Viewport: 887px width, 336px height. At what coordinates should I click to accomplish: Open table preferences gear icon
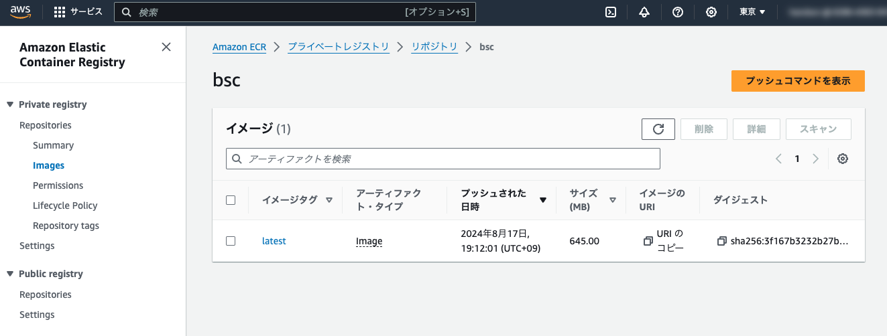[843, 159]
